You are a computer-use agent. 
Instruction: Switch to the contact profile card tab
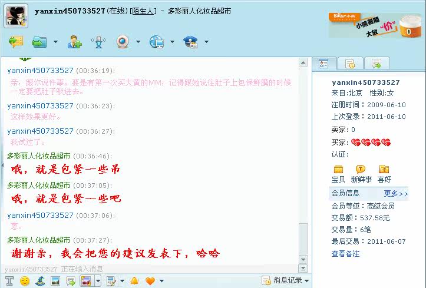[324, 64]
